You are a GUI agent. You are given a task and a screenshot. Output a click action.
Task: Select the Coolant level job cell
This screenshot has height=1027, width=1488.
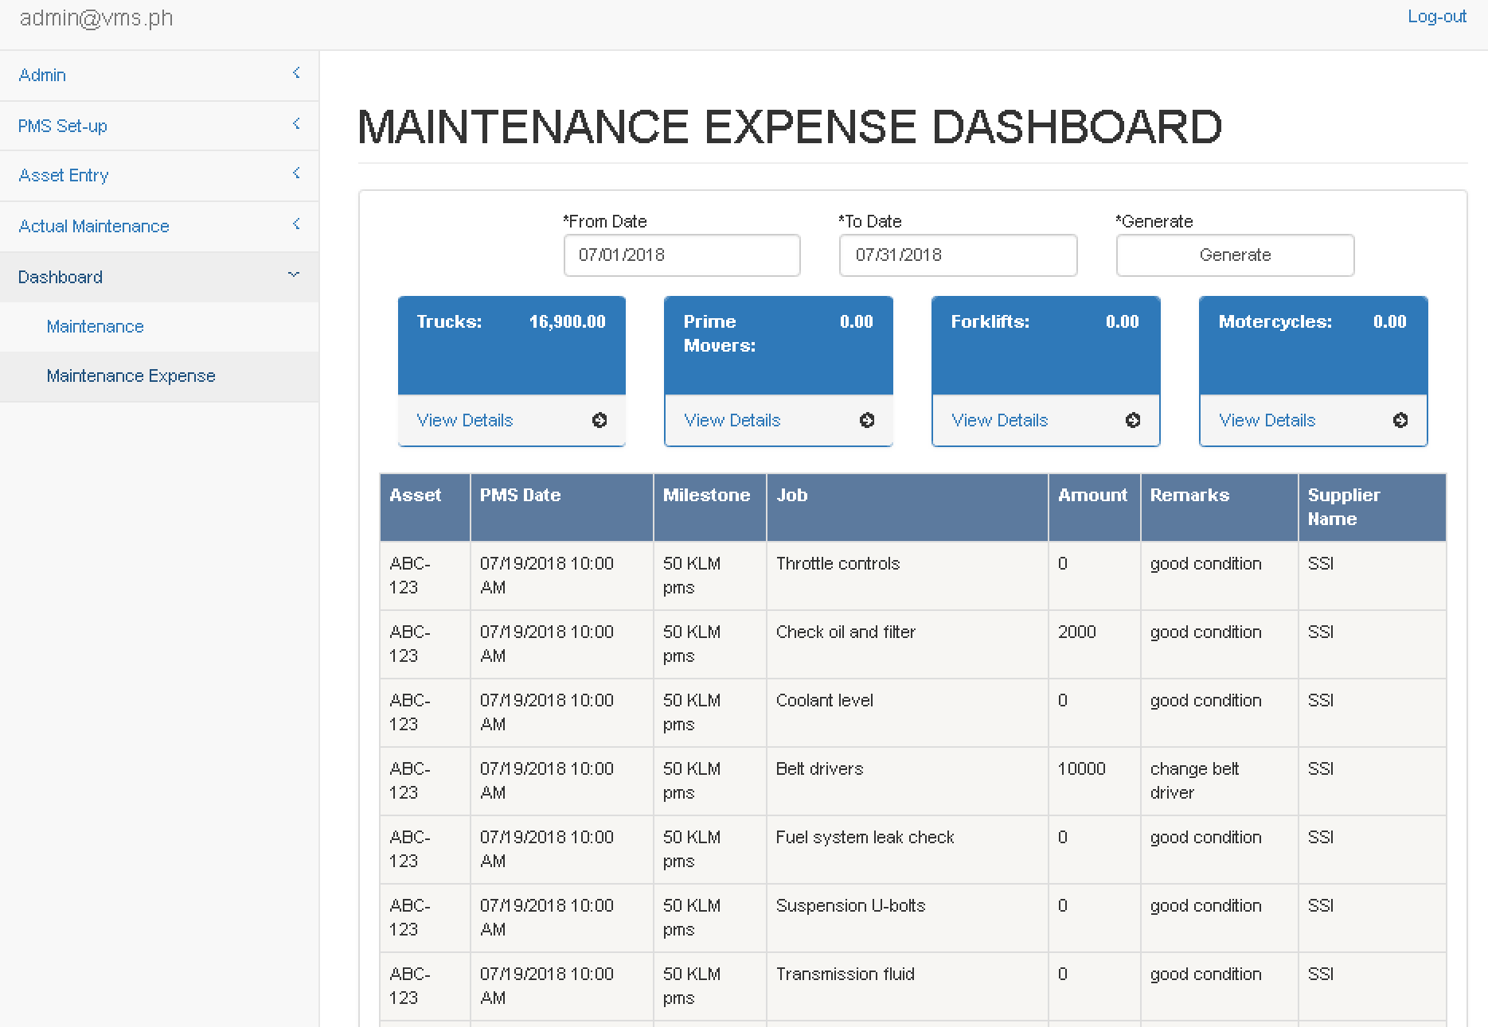908,713
